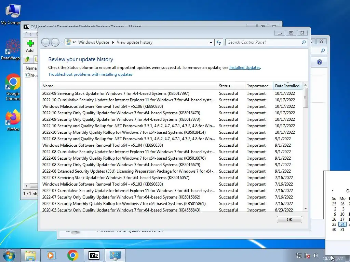Open Troubleshoot problems with installing updates
The image size is (350, 262).
[x=90, y=74]
